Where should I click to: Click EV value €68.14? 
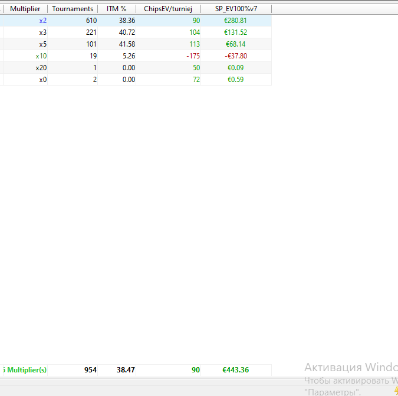[235, 44]
